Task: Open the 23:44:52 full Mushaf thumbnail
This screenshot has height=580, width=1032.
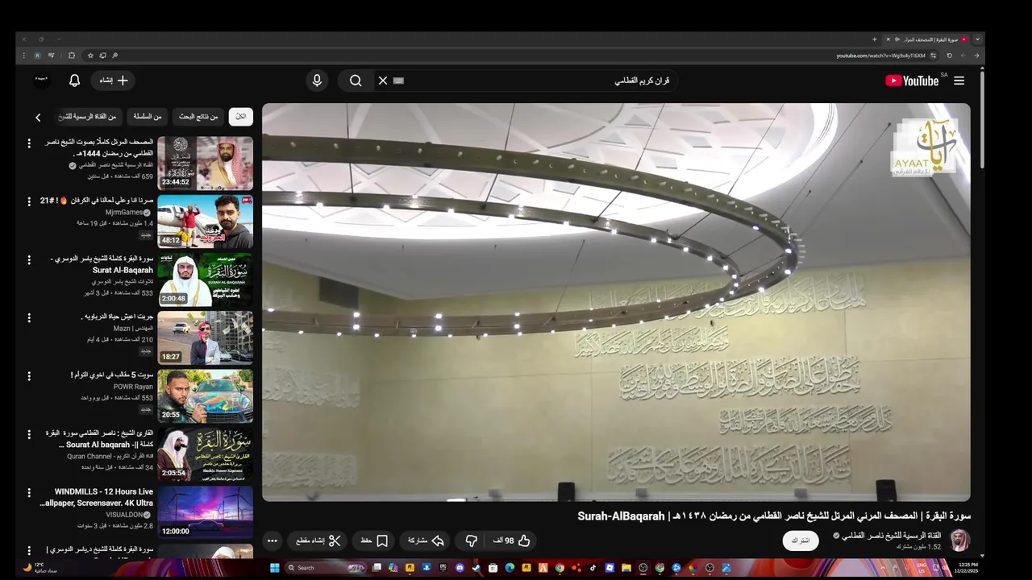Action: (x=206, y=163)
